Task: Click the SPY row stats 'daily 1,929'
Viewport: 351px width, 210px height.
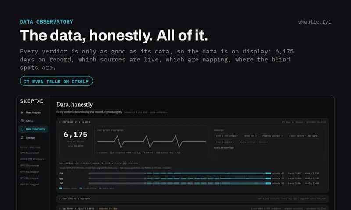Action: pos(312,173)
